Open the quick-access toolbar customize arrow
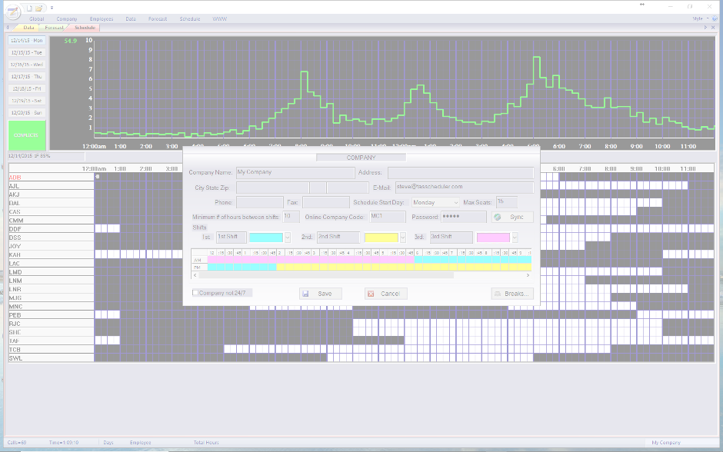Image resolution: width=723 pixels, height=452 pixels. click(x=52, y=8)
